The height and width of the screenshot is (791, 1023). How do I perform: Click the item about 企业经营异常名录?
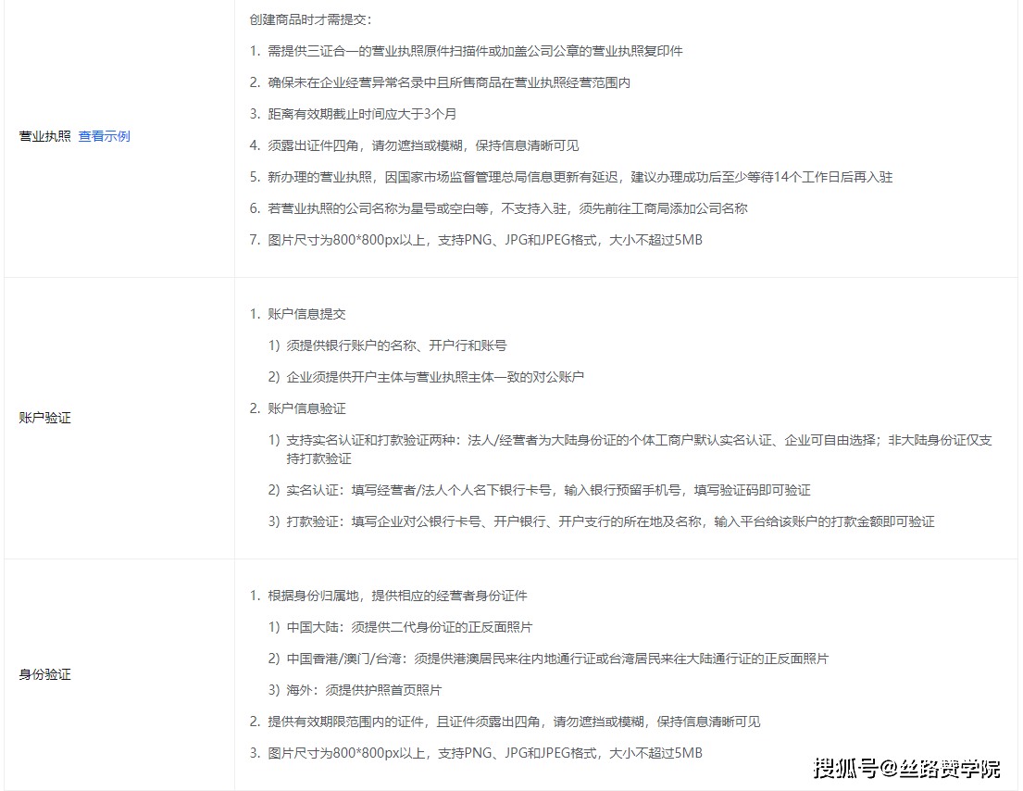(440, 82)
